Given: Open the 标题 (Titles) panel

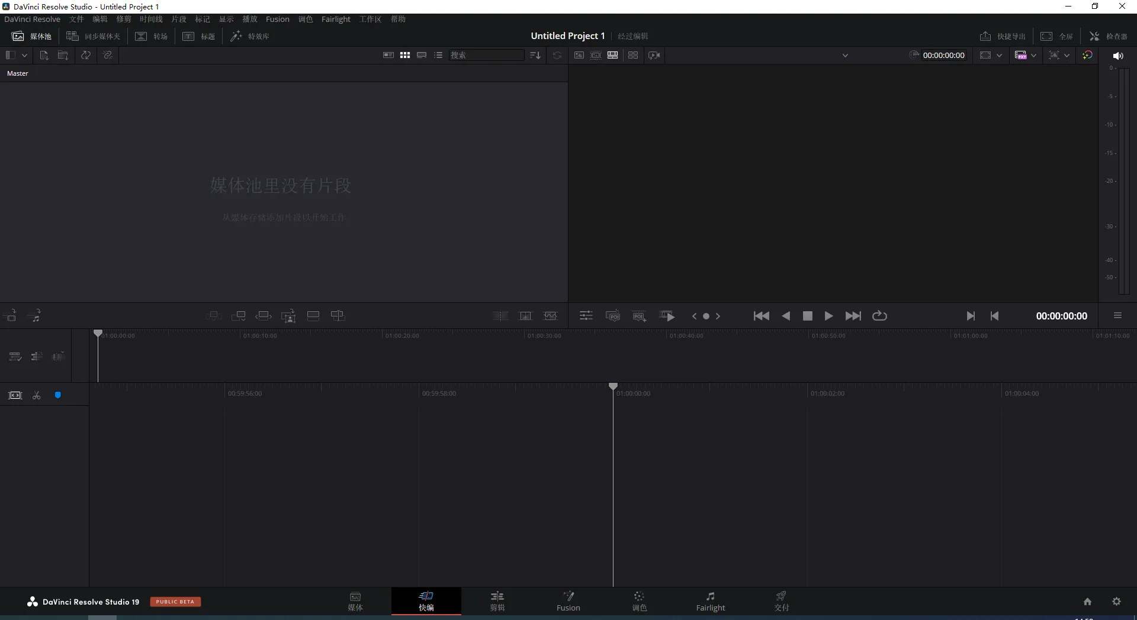Looking at the screenshot, I should pyautogui.click(x=199, y=36).
